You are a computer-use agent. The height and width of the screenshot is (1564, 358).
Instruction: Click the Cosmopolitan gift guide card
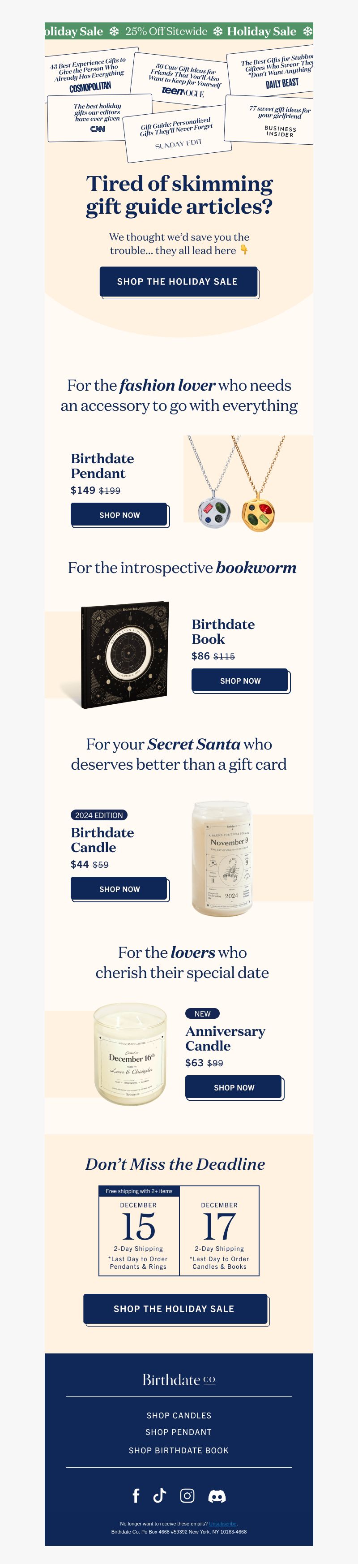(x=90, y=73)
